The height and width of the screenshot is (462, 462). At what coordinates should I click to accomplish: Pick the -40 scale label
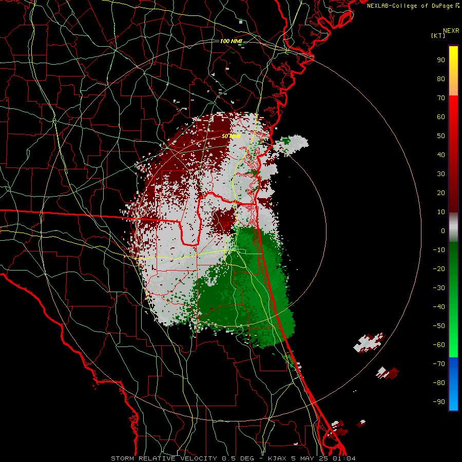pos(439,307)
